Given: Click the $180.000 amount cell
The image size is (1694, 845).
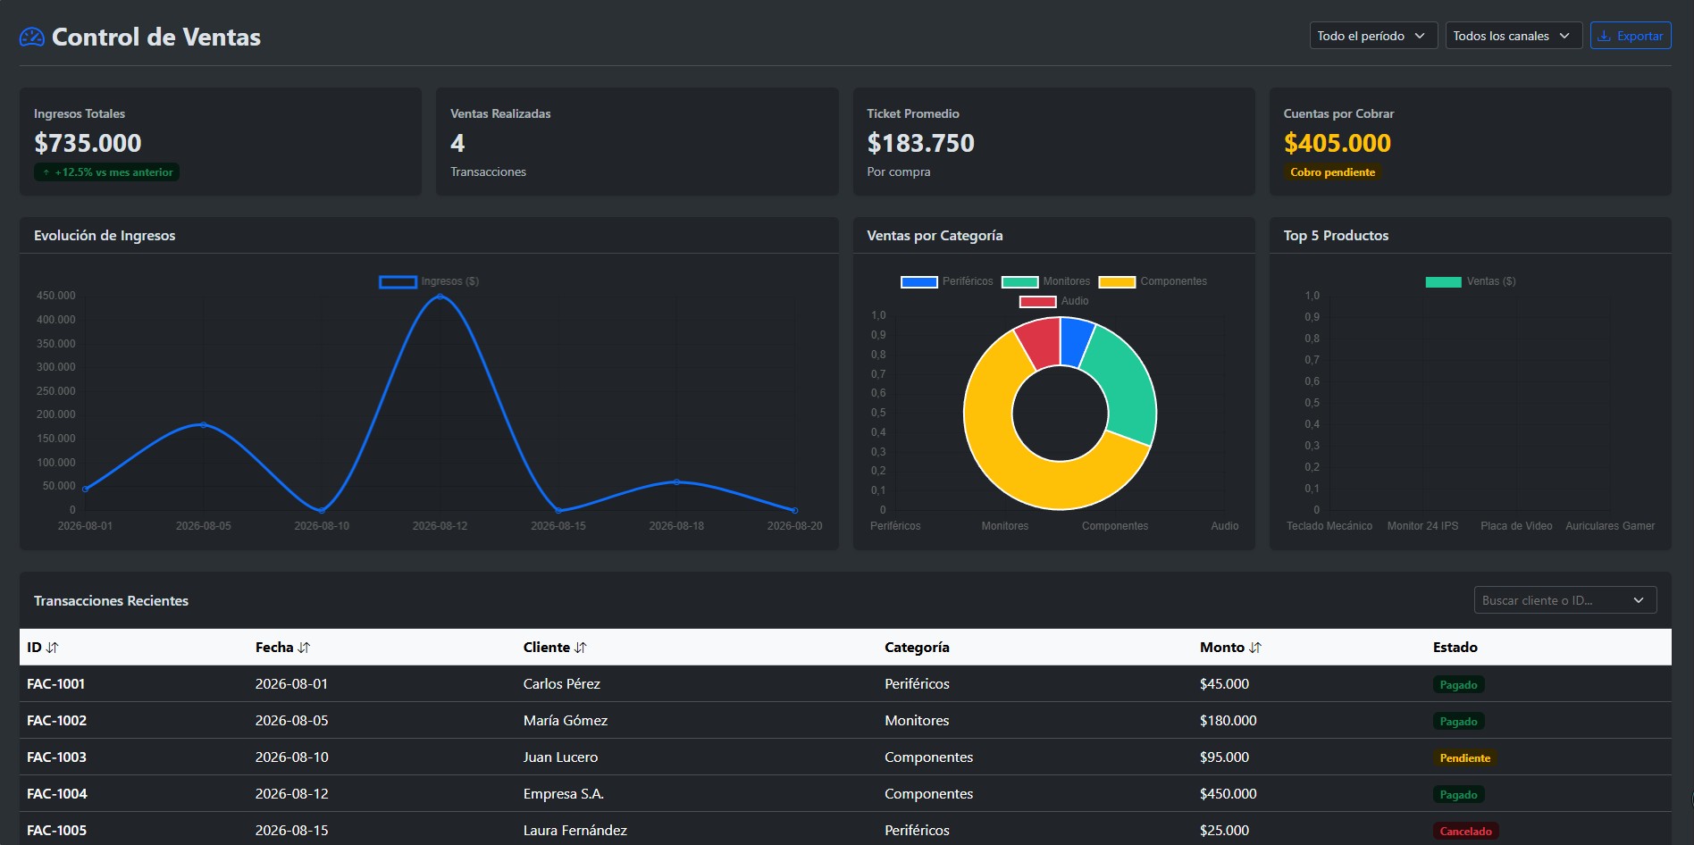Looking at the screenshot, I should tap(1229, 721).
